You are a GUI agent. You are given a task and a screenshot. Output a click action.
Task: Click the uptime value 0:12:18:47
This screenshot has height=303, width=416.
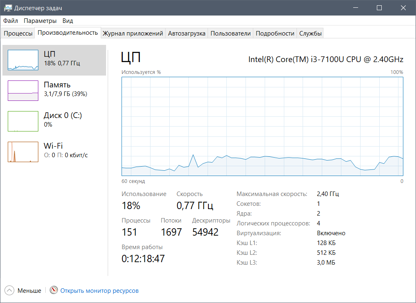coord(143,258)
